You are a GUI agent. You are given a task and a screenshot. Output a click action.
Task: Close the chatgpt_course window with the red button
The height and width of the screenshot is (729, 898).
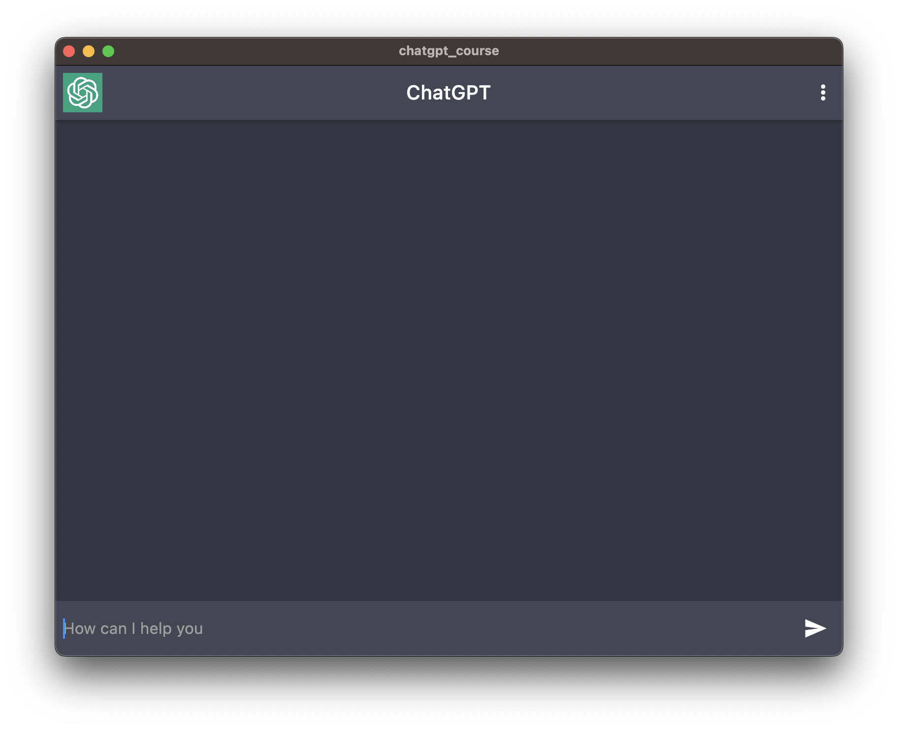[69, 51]
